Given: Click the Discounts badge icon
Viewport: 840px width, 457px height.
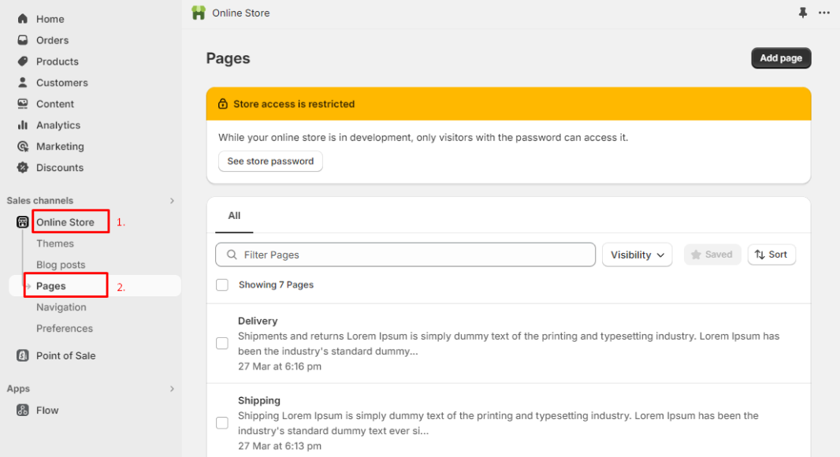Looking at the screenshot, I should point(23,167).
